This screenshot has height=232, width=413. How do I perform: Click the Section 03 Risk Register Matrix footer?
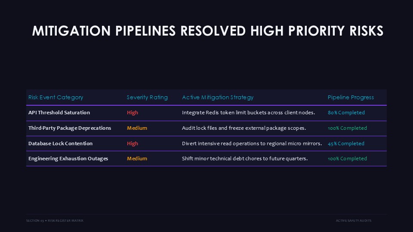coord(55,221)
